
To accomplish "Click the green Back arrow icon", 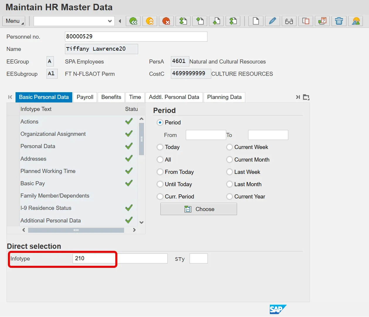I will click(x=133, y=21).
